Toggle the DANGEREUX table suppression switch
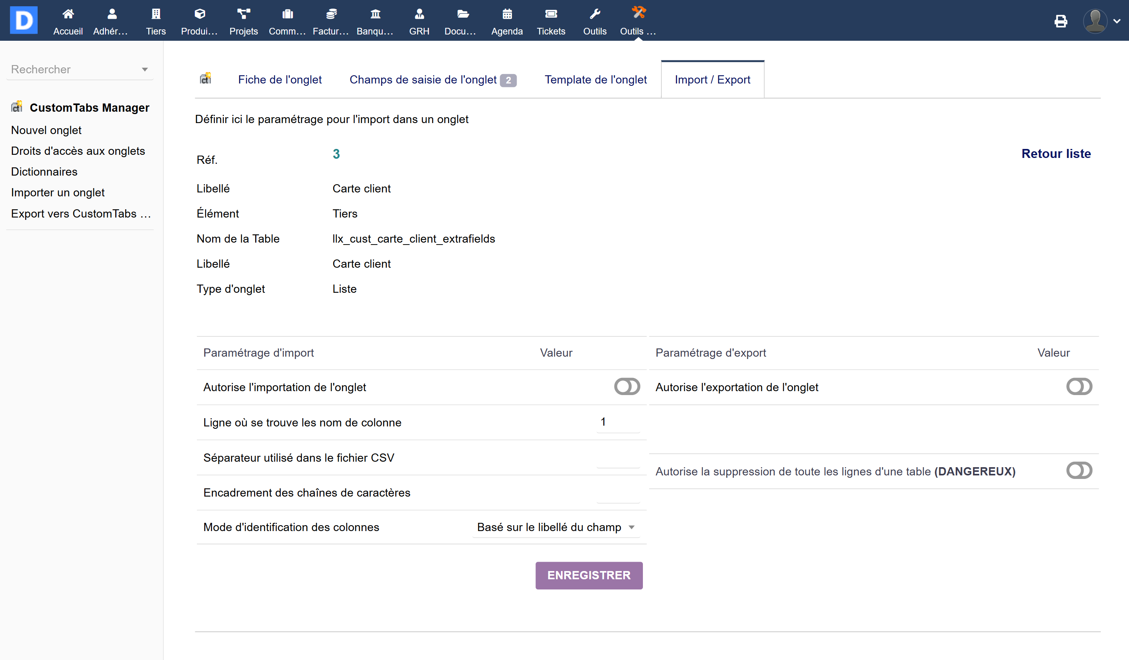Image resolution: width=1129 pixels, height=660 pixels. point(1079,471)
